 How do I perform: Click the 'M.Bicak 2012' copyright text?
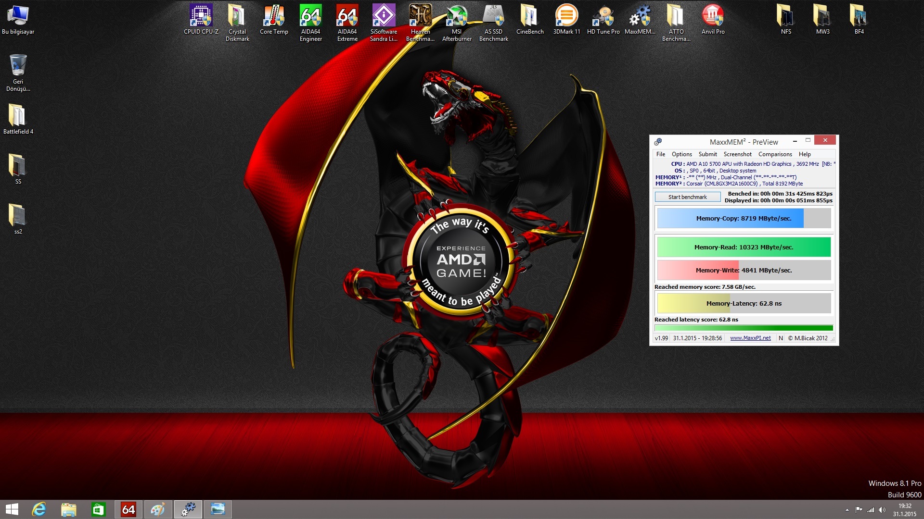(808, 338)
